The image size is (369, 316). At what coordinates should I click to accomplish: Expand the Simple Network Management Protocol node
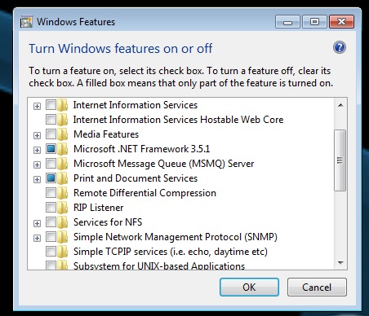coord(37,238)
